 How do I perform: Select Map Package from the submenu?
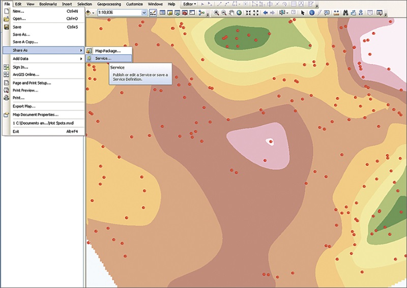coord(107,51)
